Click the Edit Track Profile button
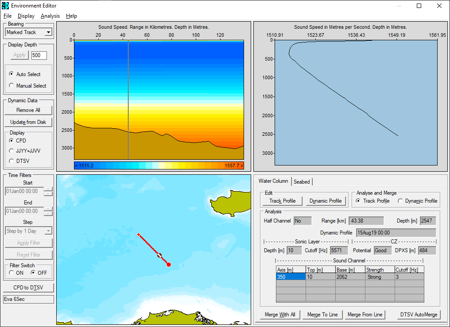Screen dimensions: 450x327 click(x=283, y=201)
